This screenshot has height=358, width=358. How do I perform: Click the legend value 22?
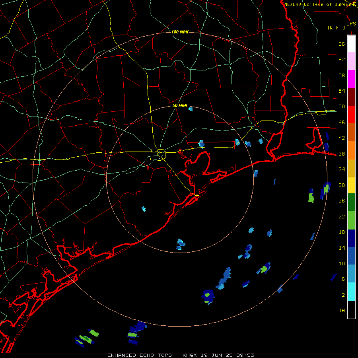pos(342,216)
